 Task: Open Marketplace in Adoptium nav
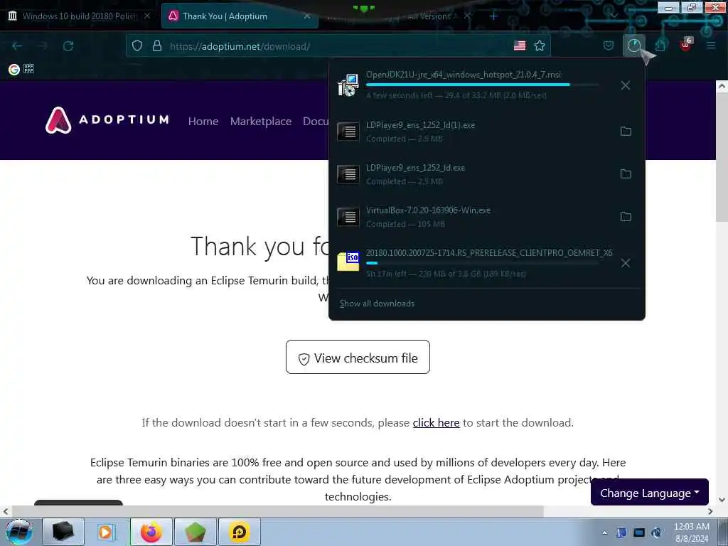261,121
